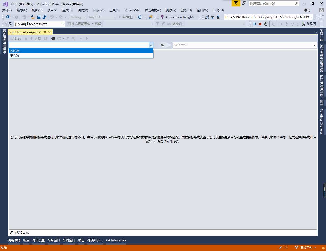Click the Open File folder icon
Viewport: 326px width, 251px height.
[33, 17]
